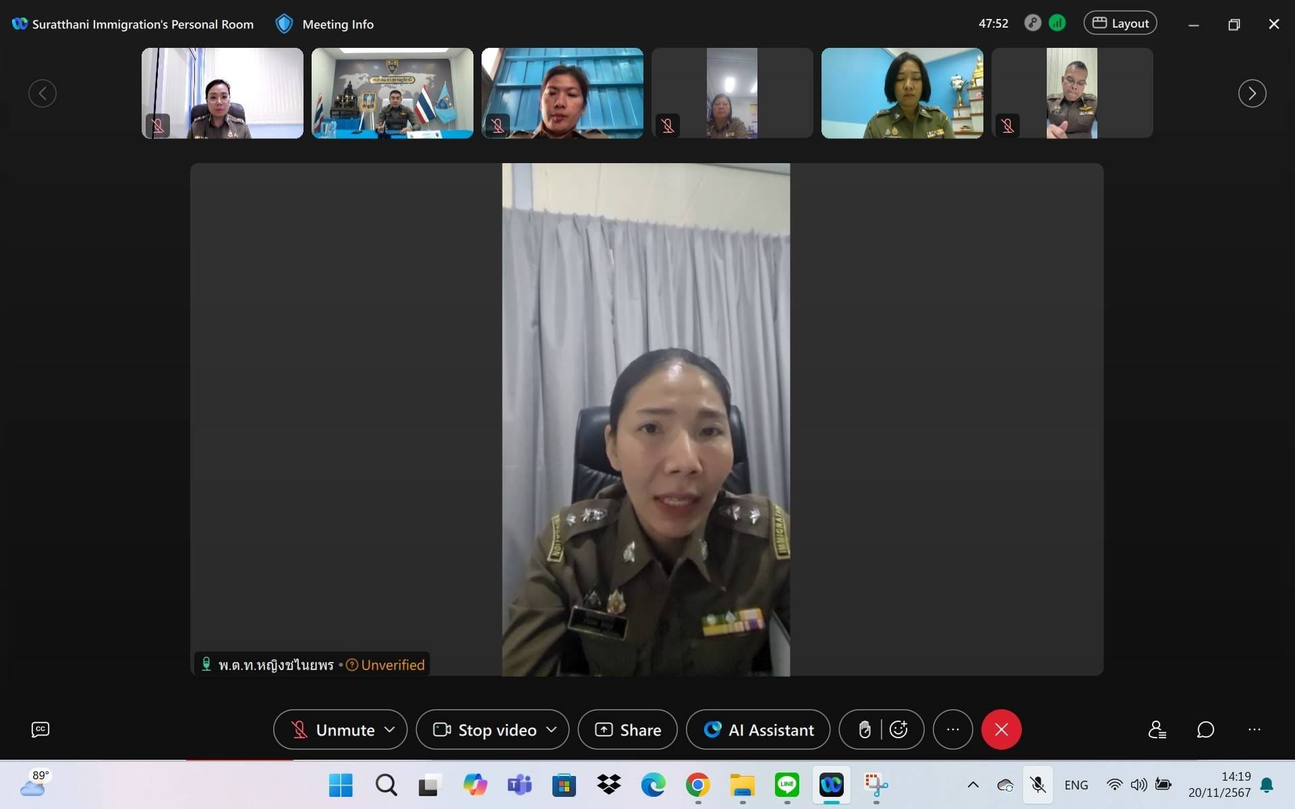Screen dimensions: 1295x809
Task: Click the Share button
Action: (627, 729)
